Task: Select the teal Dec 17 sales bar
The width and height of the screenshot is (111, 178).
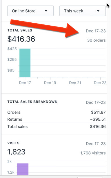Action: (x=25, y=63)
